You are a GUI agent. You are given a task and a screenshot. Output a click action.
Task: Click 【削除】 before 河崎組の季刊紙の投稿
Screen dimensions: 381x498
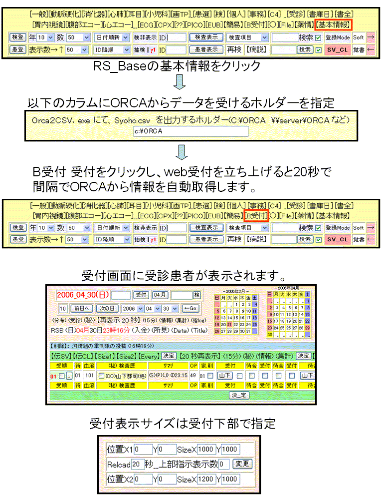(x=60, y=346)
